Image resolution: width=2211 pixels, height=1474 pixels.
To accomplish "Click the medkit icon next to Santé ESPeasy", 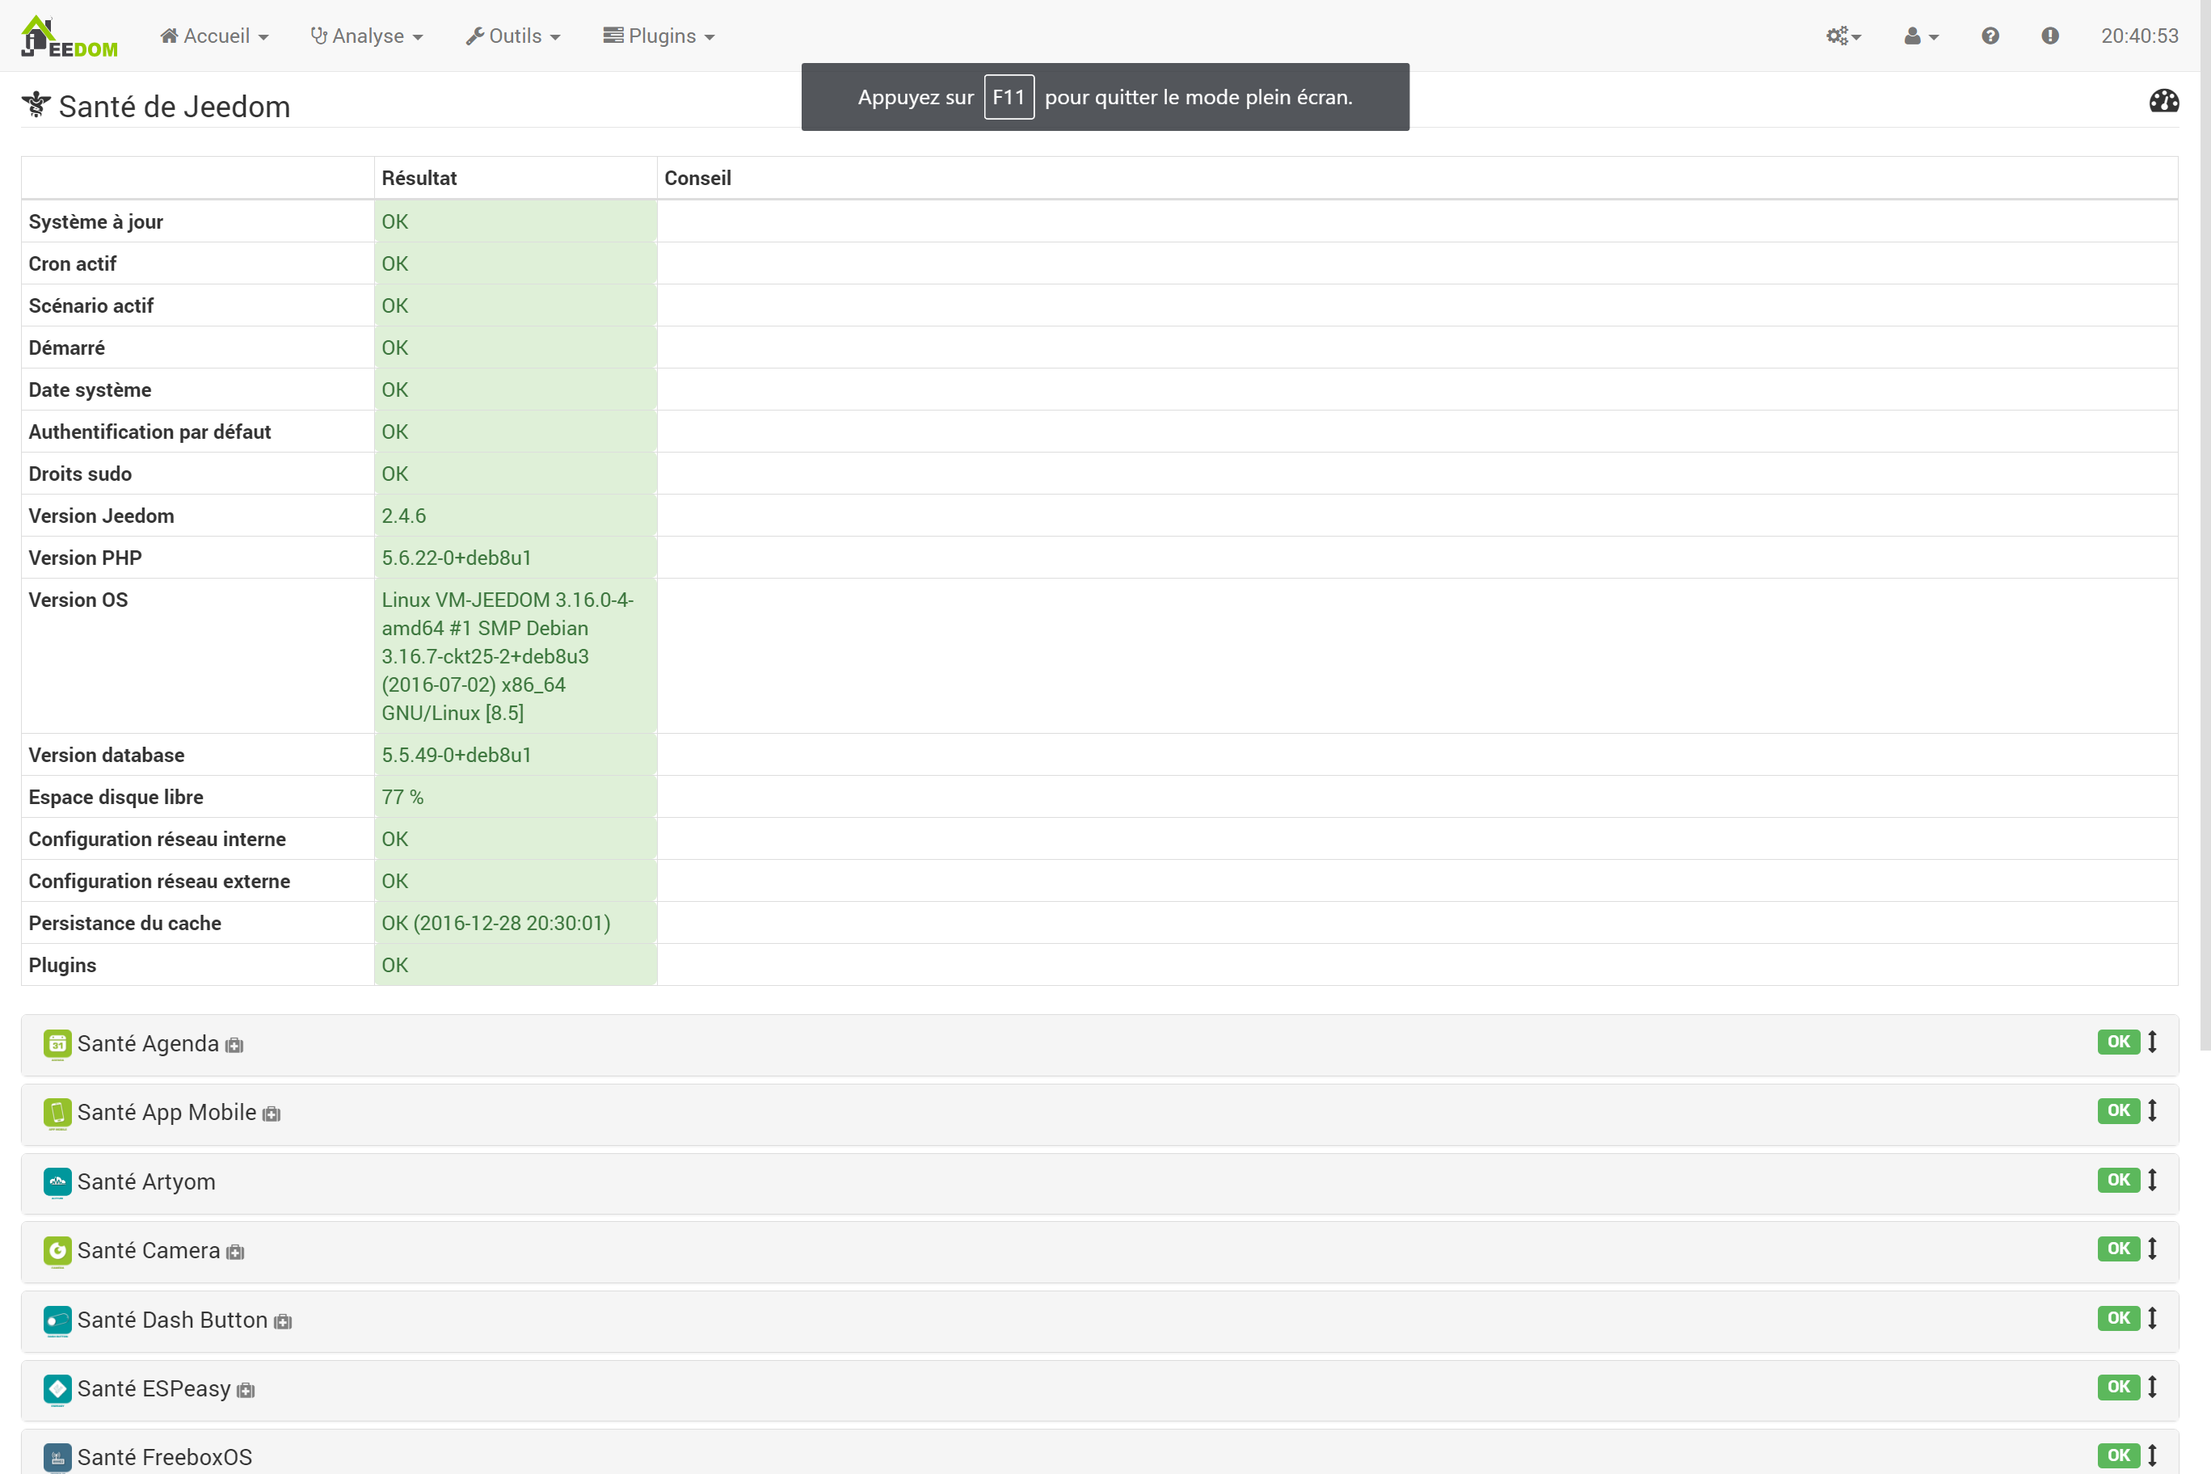I will coord(246,1390).
